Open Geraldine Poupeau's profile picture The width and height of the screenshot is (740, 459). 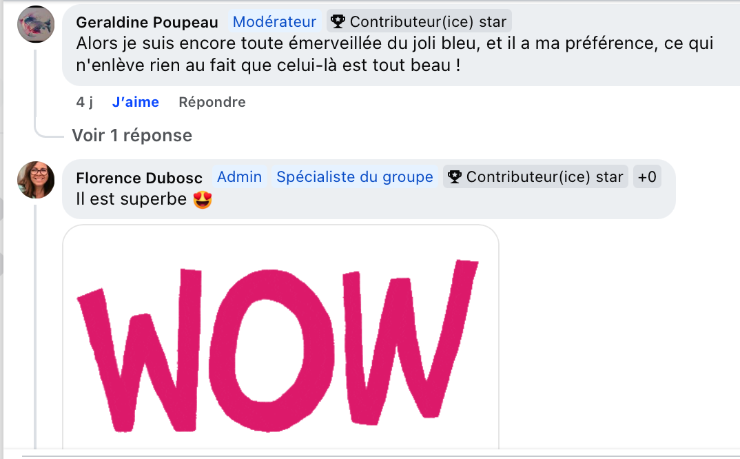click(36, 24)
